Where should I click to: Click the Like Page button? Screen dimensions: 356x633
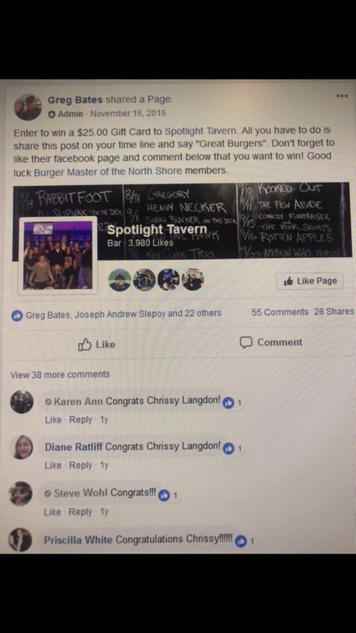coord(309,281)
